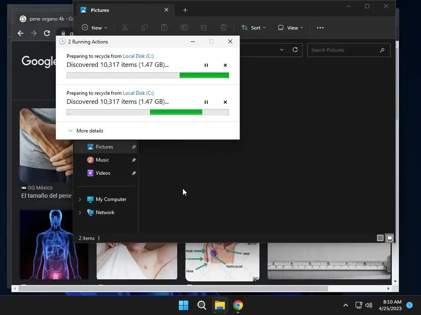Click the Cut scissors icon in Explorer toolbar

(125, 27)
